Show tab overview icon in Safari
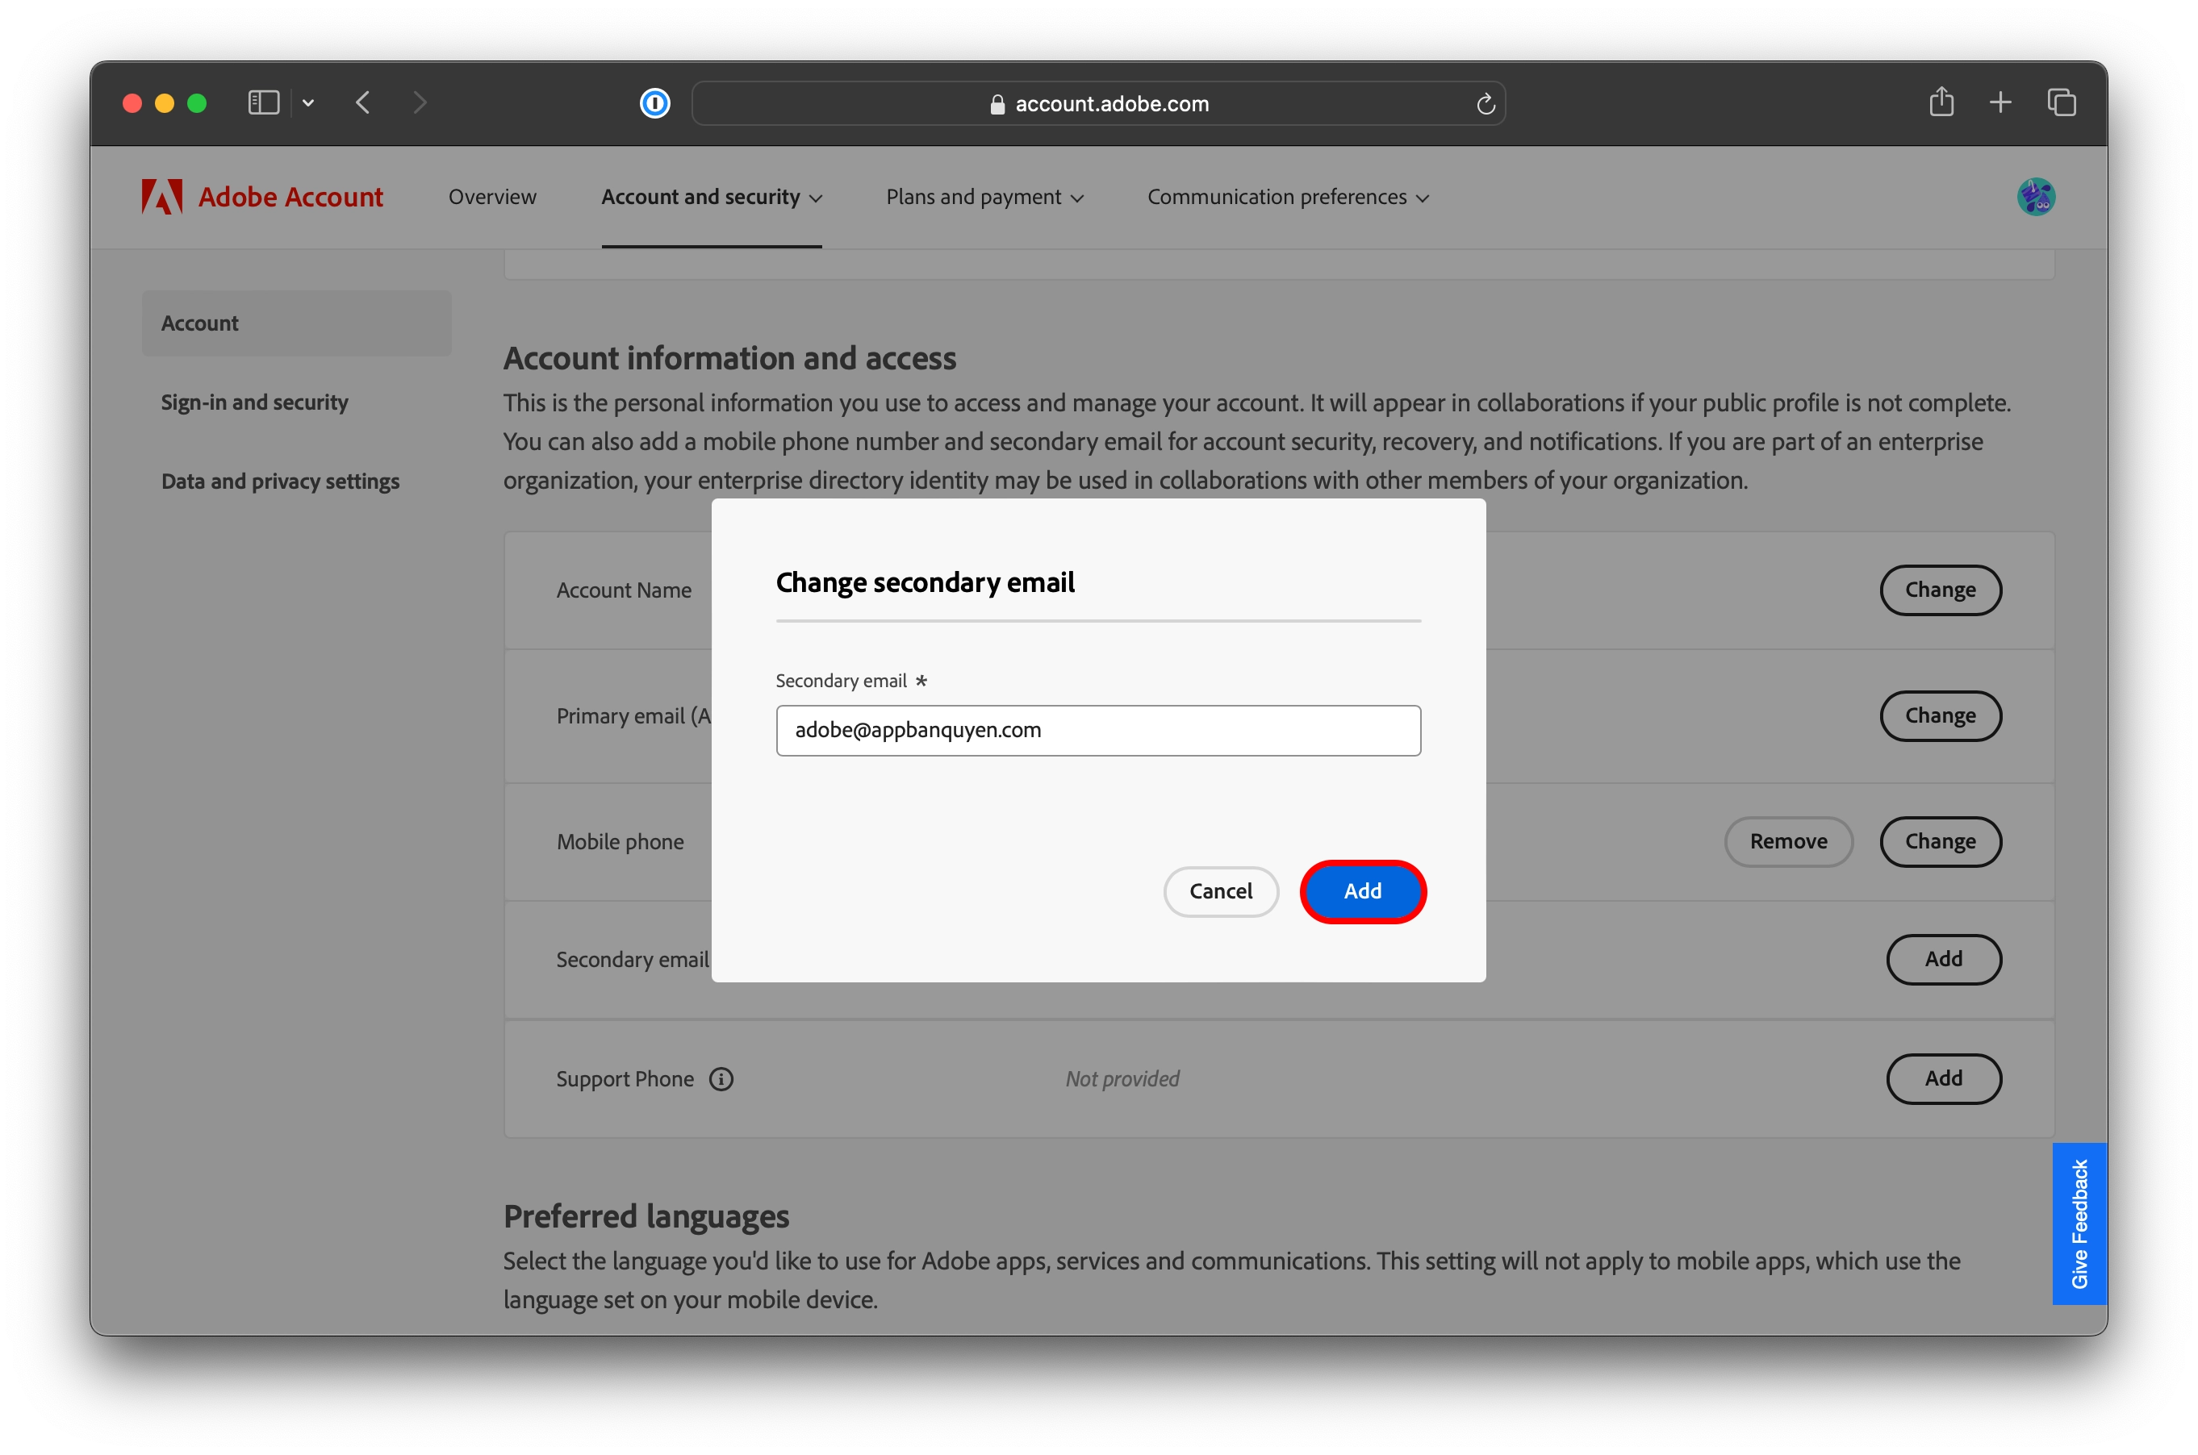The image size is (2198, 1455). pos(2062,102)
